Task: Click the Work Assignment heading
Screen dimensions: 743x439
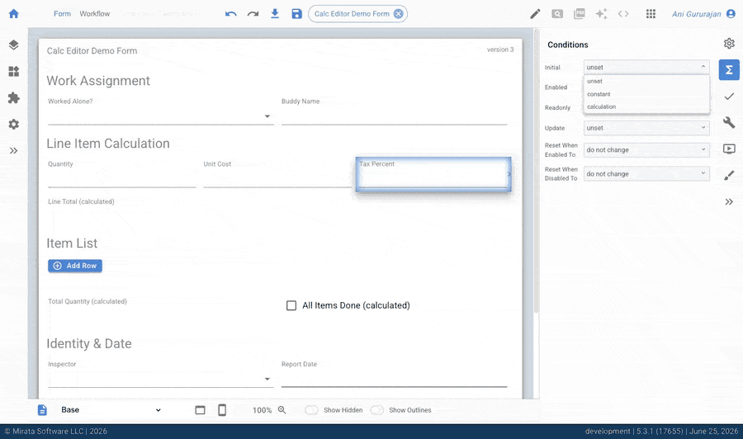Action: click(98, 81)
